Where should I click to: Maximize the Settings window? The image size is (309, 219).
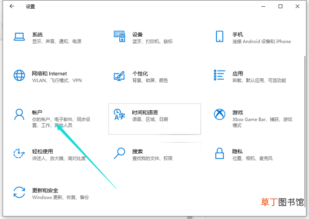pyautogui.click(x=280, y=6)
